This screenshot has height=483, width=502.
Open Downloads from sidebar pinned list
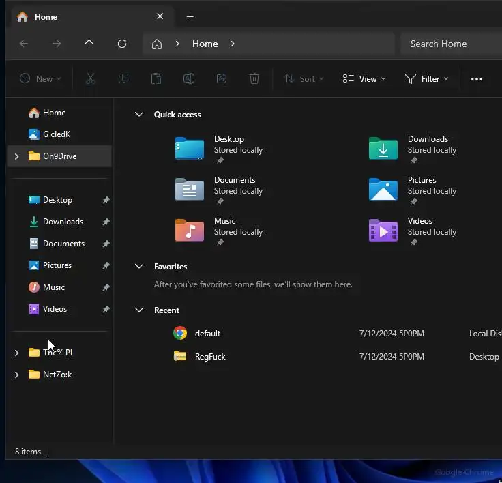(x=63, y=222)
